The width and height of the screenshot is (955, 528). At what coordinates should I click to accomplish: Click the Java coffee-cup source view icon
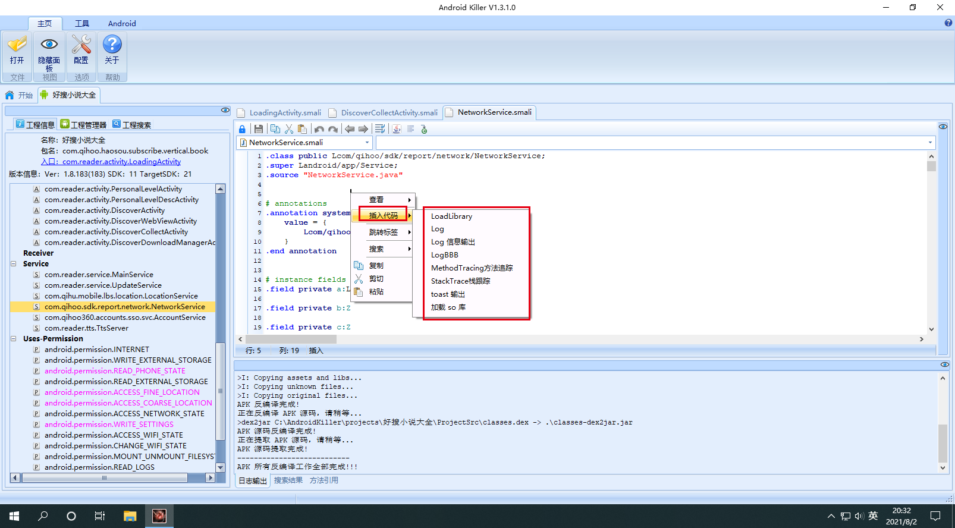click(x=397, y=129)
